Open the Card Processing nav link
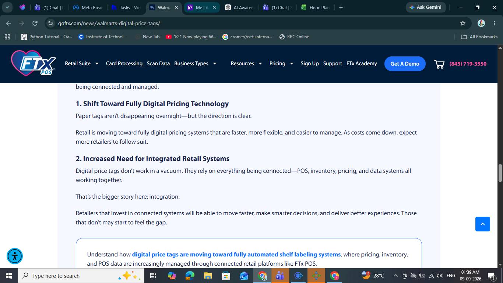503x283 pixels. click(x=124, y=63)
